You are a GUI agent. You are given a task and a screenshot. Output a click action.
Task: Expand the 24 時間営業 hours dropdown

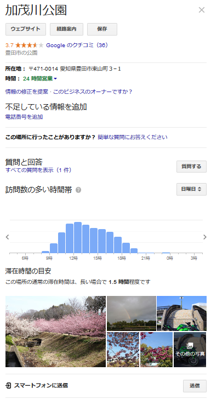coord(40,78)
